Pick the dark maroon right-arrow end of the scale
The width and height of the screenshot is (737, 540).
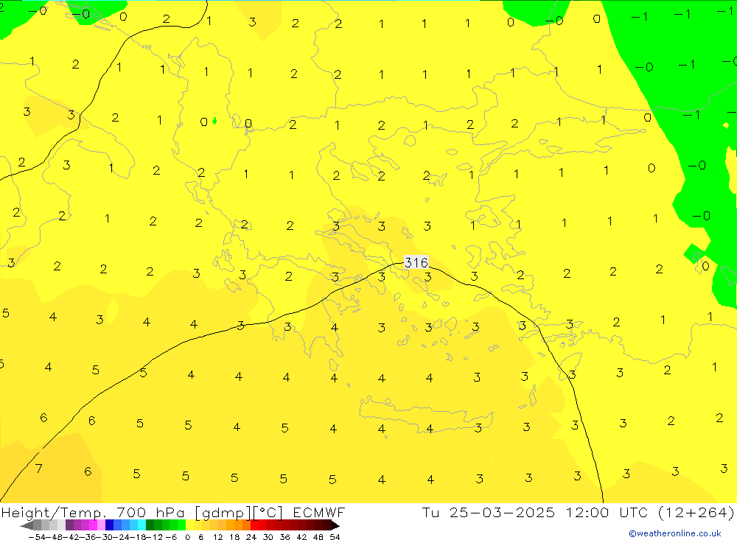tap(335, 525)
